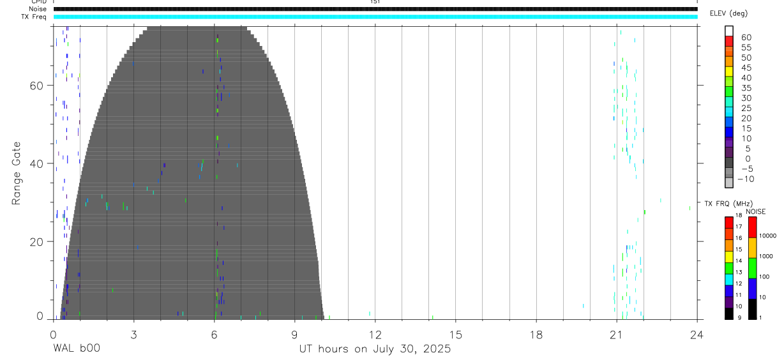Click the '10000' label on the NOISE bar
The image size is (784, 362).
[767, 236]
